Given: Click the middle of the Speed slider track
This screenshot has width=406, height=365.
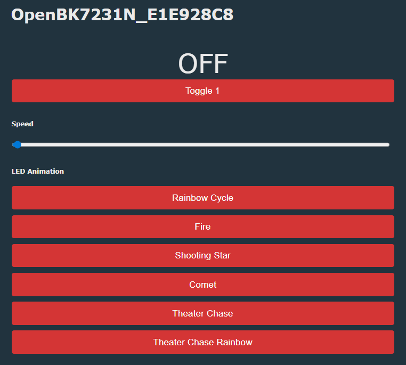Looking at the screenshot, I should click(201, 145).
